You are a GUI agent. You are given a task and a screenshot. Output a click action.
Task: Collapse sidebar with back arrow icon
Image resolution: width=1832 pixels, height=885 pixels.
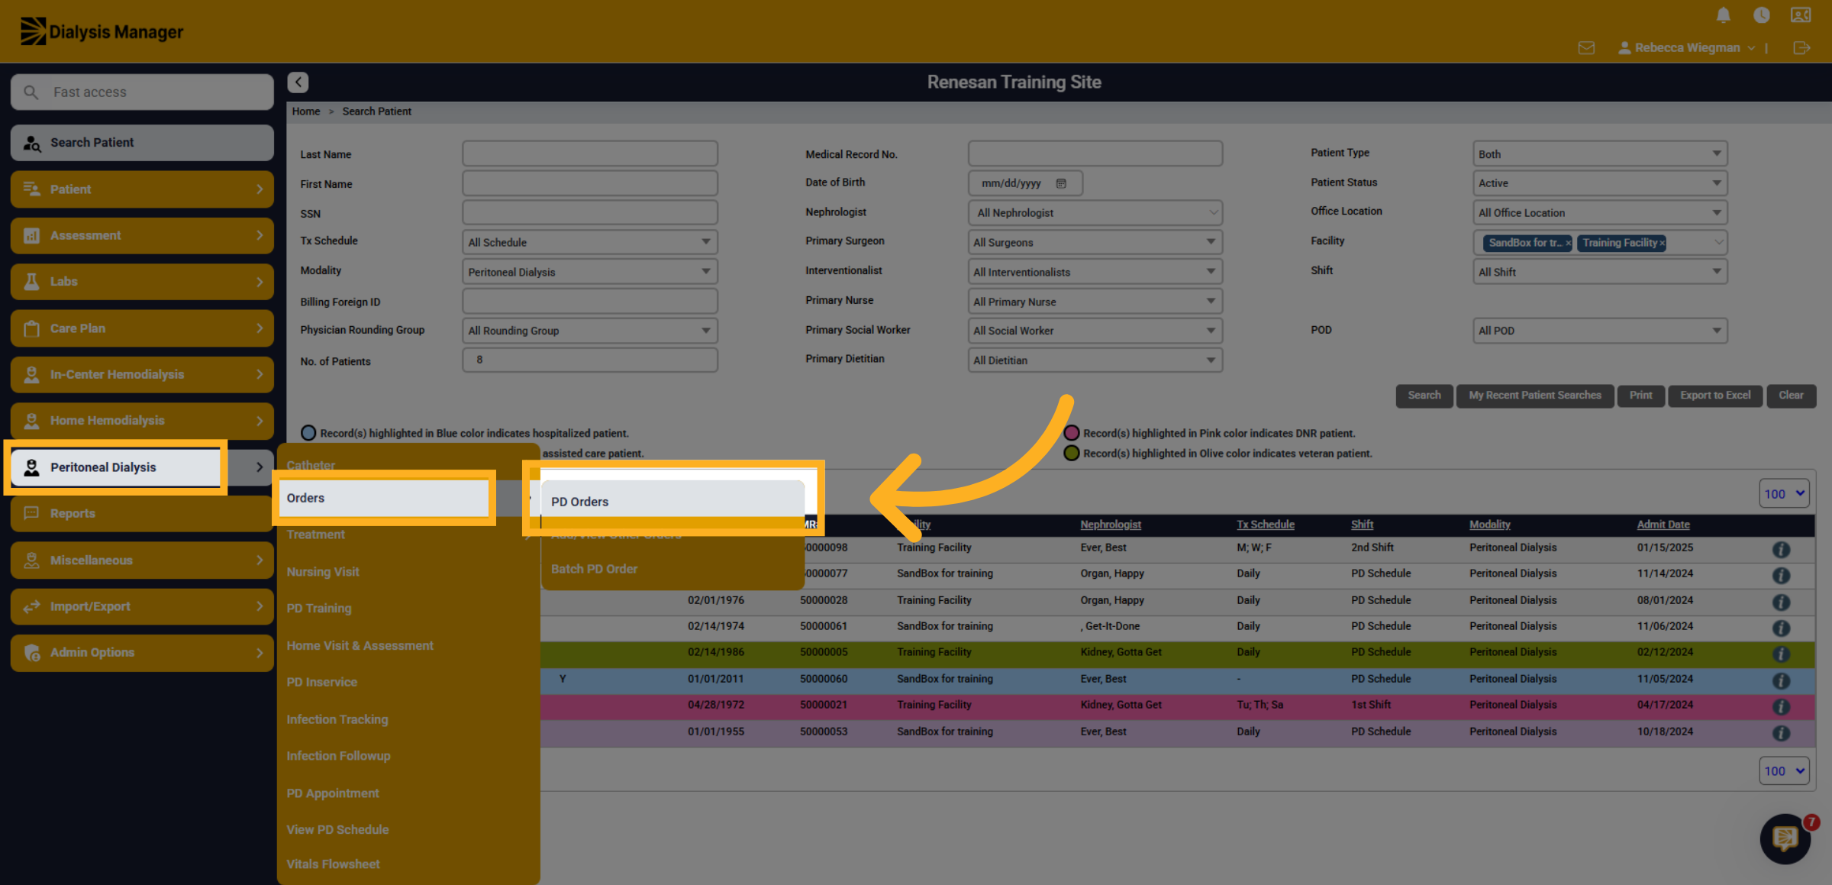point(298,82)
